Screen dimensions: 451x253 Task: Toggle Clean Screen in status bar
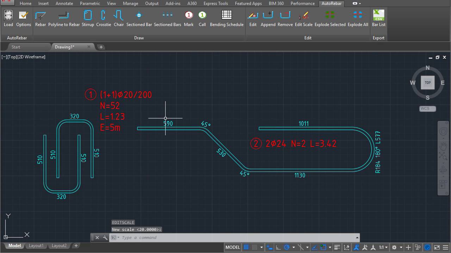(437, 247)
